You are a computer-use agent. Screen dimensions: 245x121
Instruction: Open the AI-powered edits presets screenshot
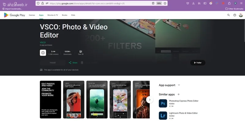click(73, 100)
